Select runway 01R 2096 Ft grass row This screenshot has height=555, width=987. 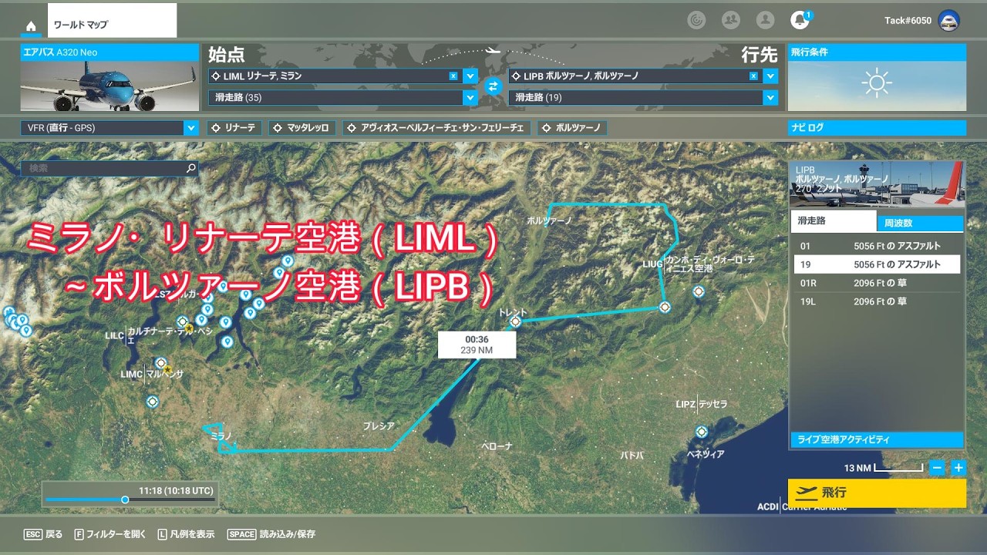pyautogui.click(x=877, y=283)
